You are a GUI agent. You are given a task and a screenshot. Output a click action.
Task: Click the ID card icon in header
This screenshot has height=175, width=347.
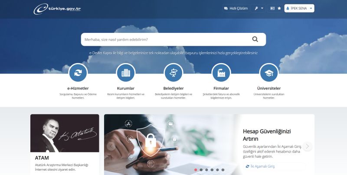coord(272,8)
